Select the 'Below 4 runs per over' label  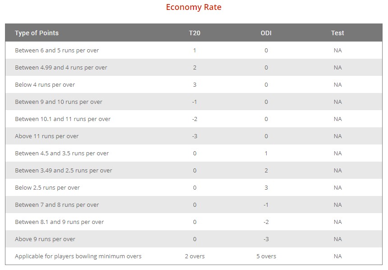(x=45, y=85)
